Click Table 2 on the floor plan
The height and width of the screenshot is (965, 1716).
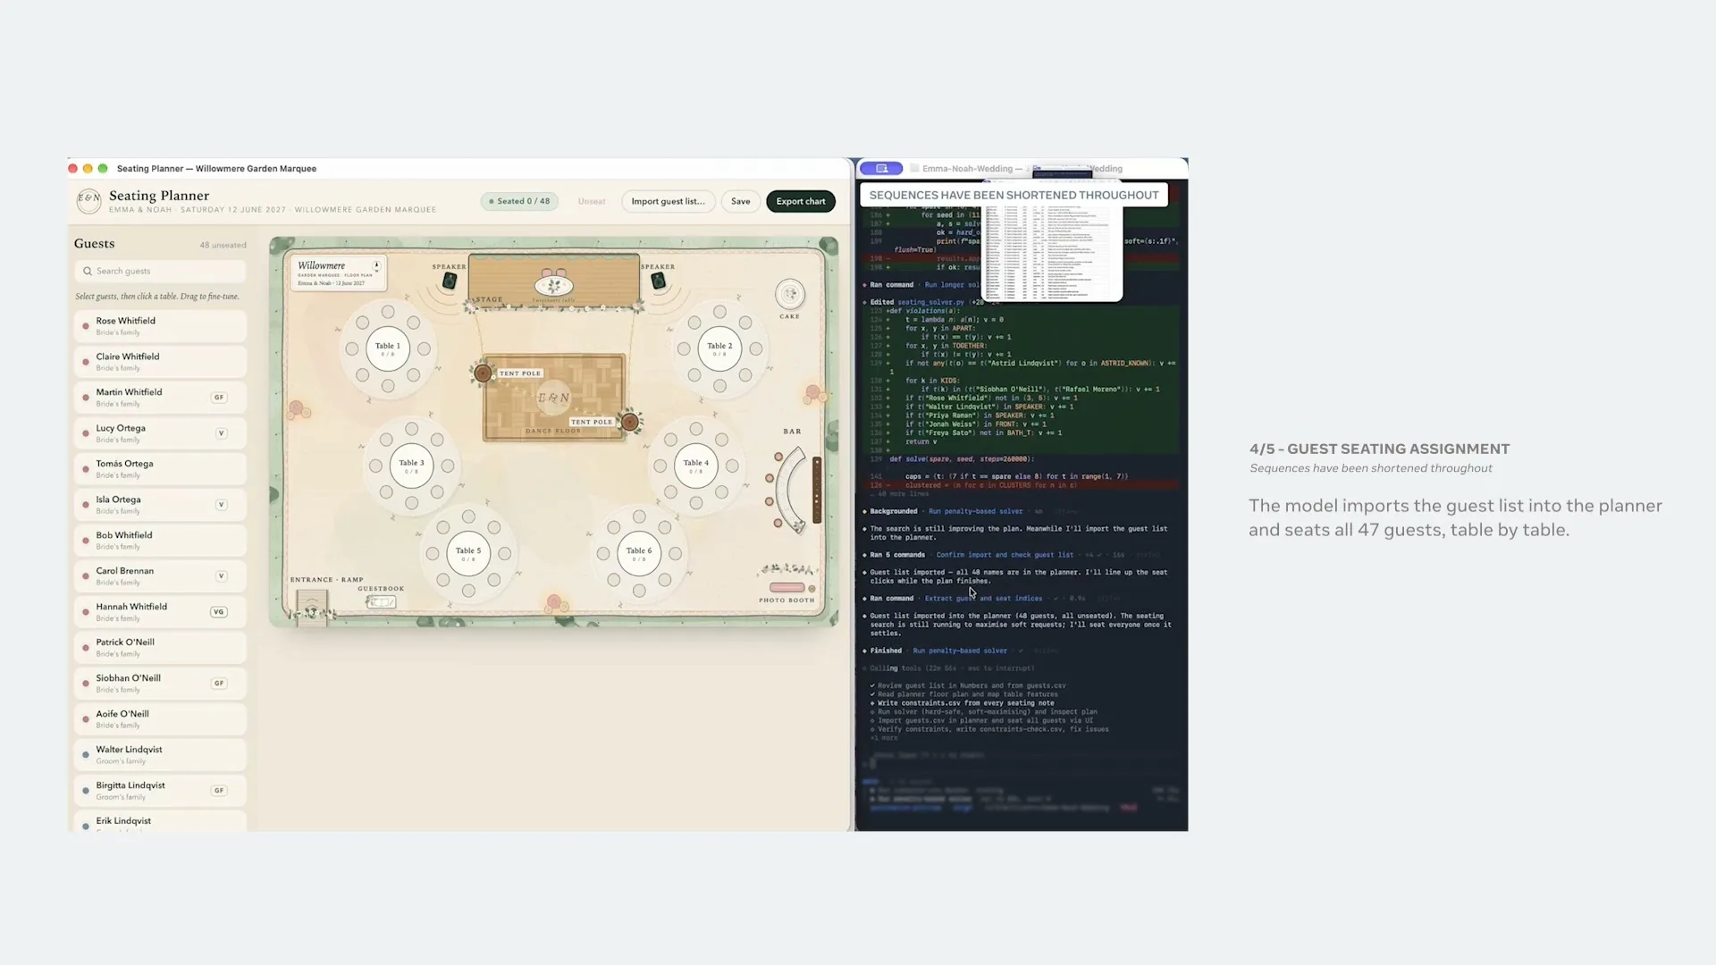[719, 348]
